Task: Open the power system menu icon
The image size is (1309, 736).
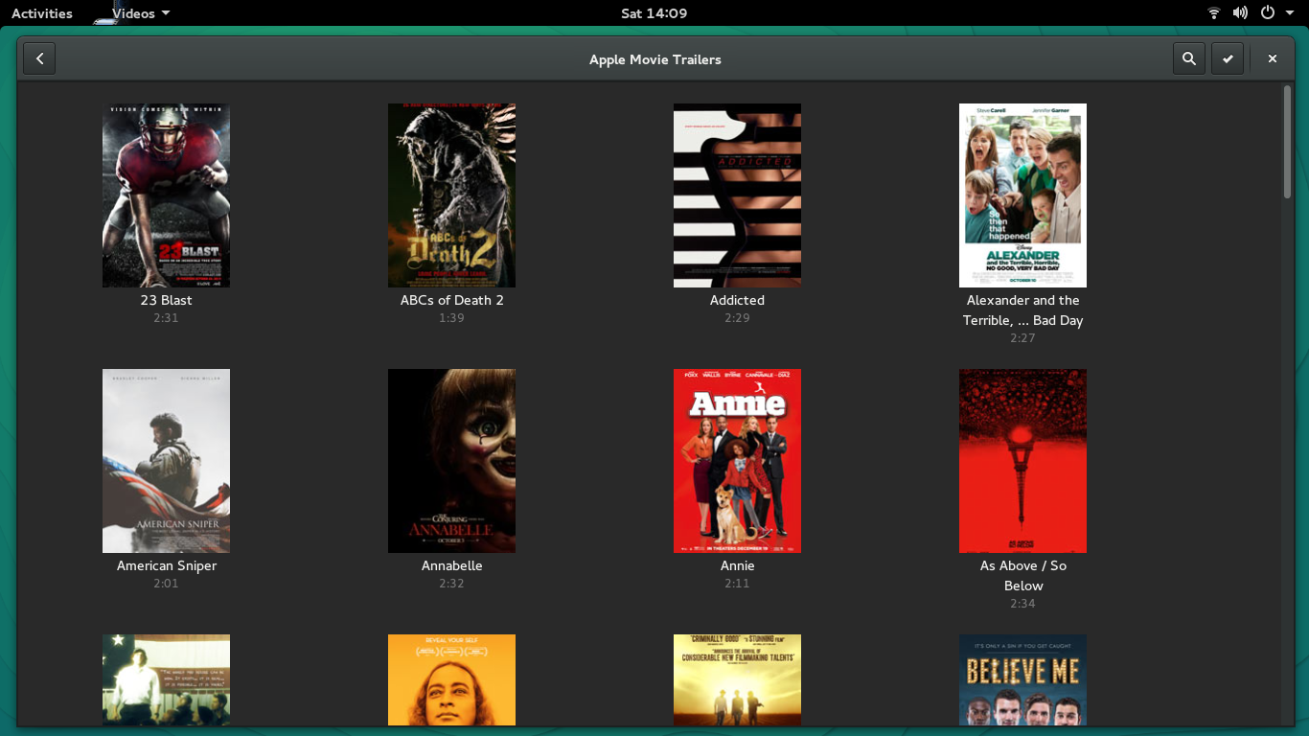Action: point(1268,13)
